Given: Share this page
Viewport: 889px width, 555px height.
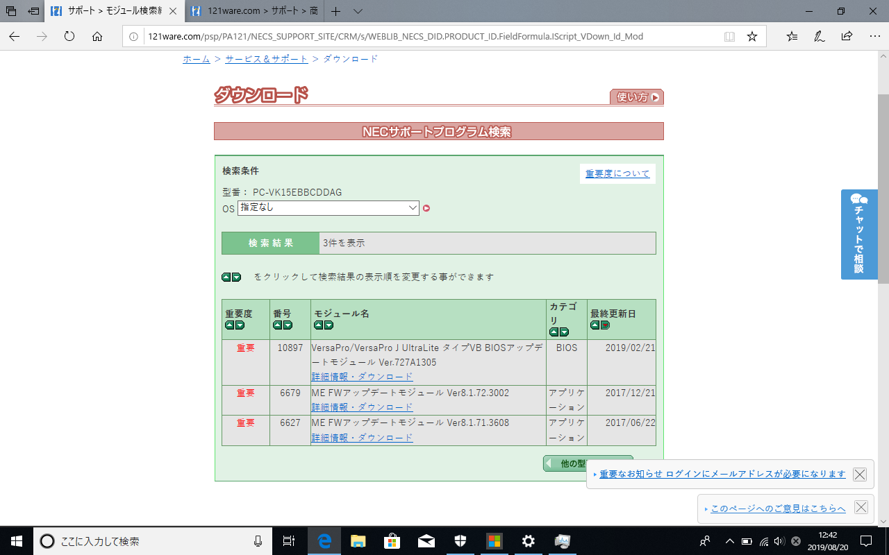Looking at the screenshot, I should (x=847, y=36).
